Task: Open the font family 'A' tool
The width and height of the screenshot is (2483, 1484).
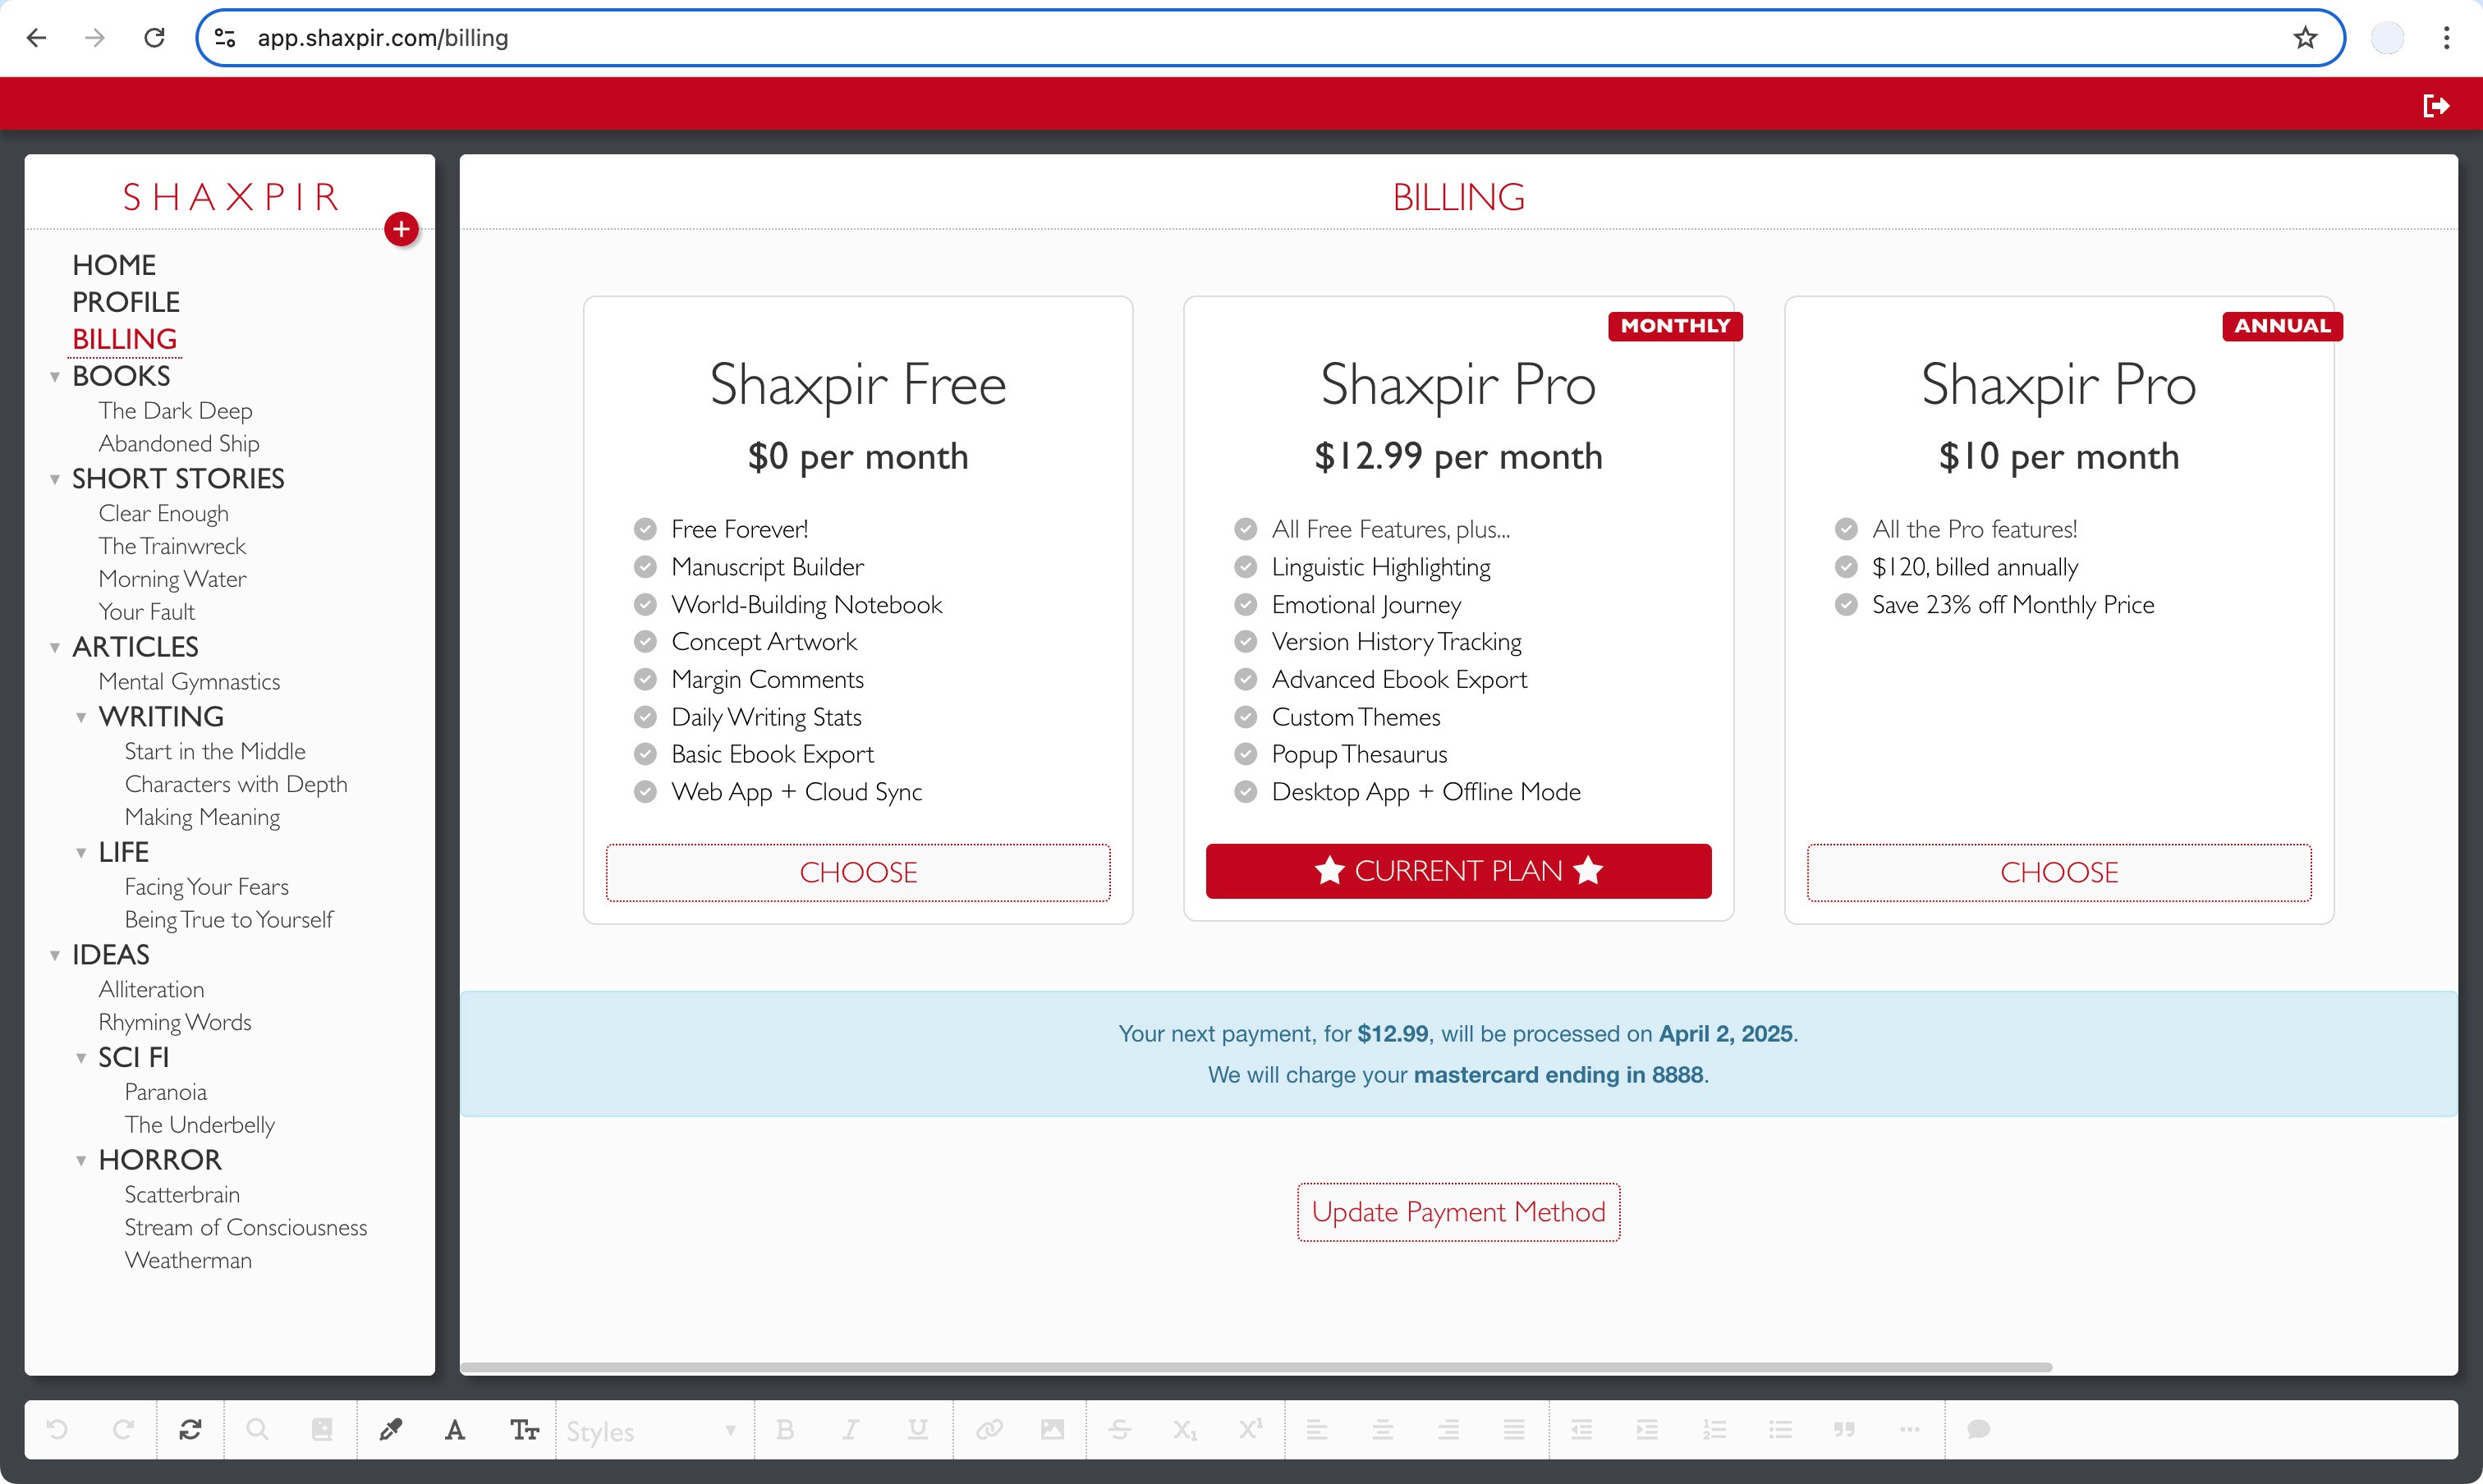Action: (x=455, y=1429)
